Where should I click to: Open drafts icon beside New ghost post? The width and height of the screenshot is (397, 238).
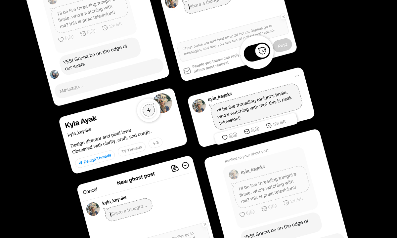pos(175,168)
